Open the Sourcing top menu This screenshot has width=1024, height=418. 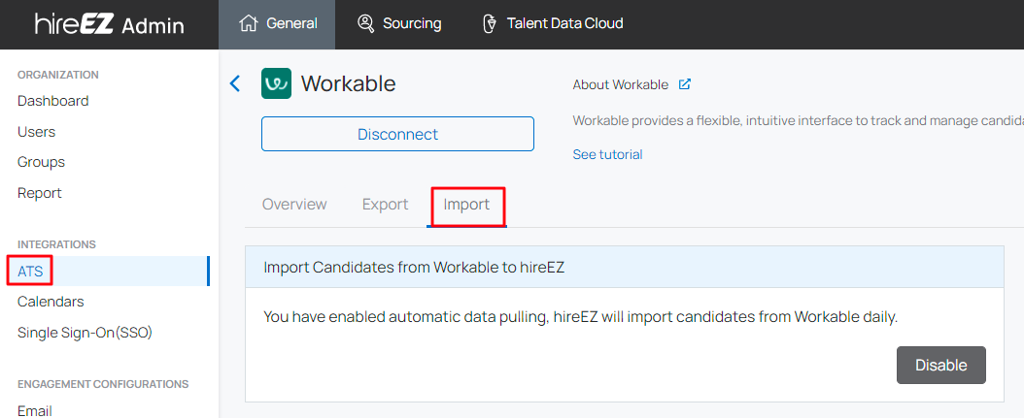[x=399, y=24]
